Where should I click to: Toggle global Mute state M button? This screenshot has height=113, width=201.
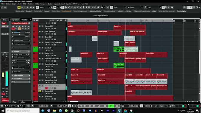coord(19,7)
